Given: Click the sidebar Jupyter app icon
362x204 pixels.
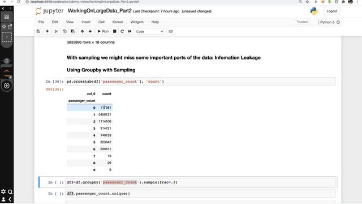Looking at the screenshot, I should click(x=7, y=74).
